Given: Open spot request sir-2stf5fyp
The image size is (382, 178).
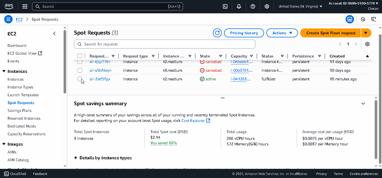Looking at the screenshot, I should coord(100,79).
